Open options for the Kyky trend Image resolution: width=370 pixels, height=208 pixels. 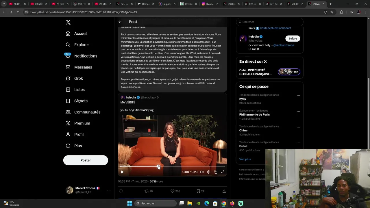pyautogui.click(x=298, y=96)
